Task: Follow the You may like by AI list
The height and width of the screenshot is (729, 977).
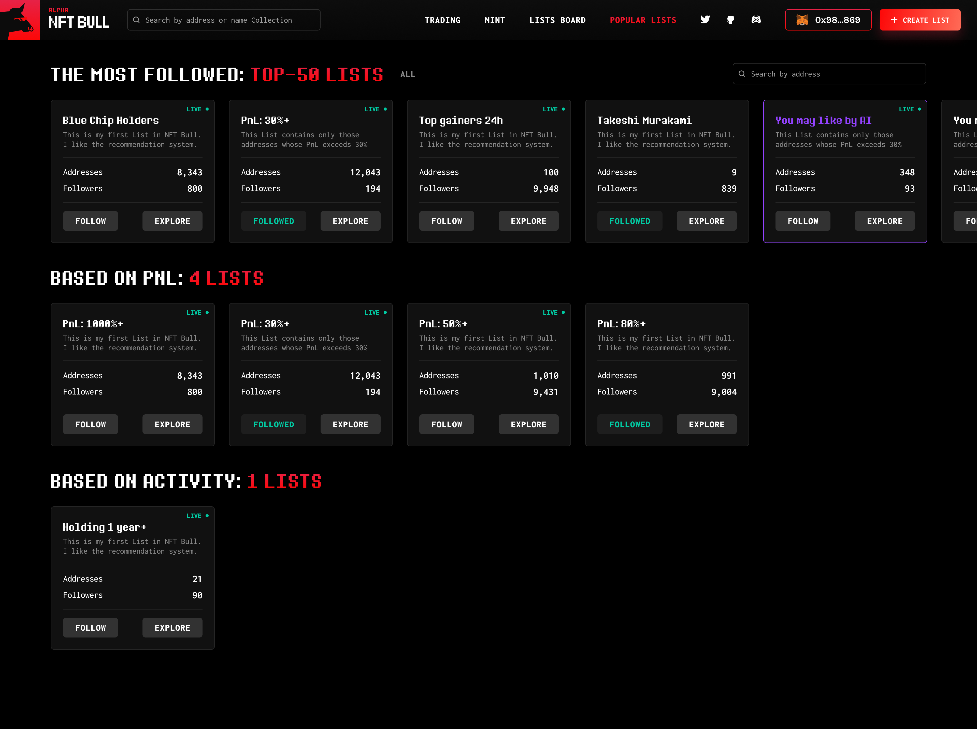Action: click(802, 221)
